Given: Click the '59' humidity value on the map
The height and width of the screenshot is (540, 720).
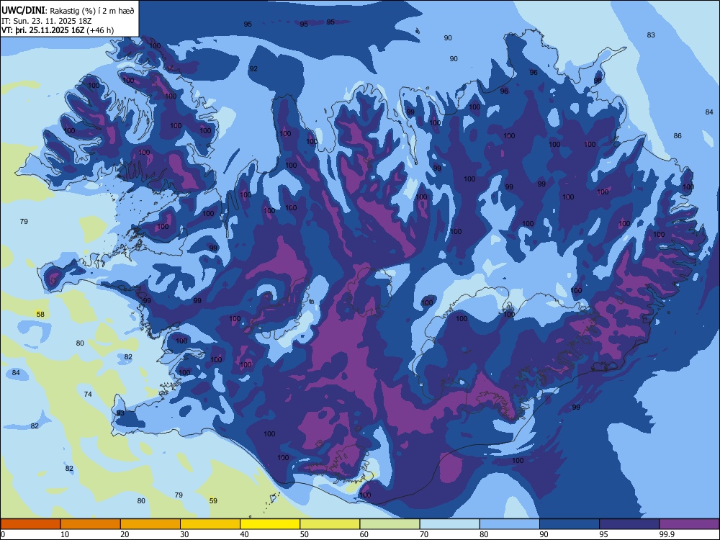Looking at the screenshot, I should tap(213, 501).
